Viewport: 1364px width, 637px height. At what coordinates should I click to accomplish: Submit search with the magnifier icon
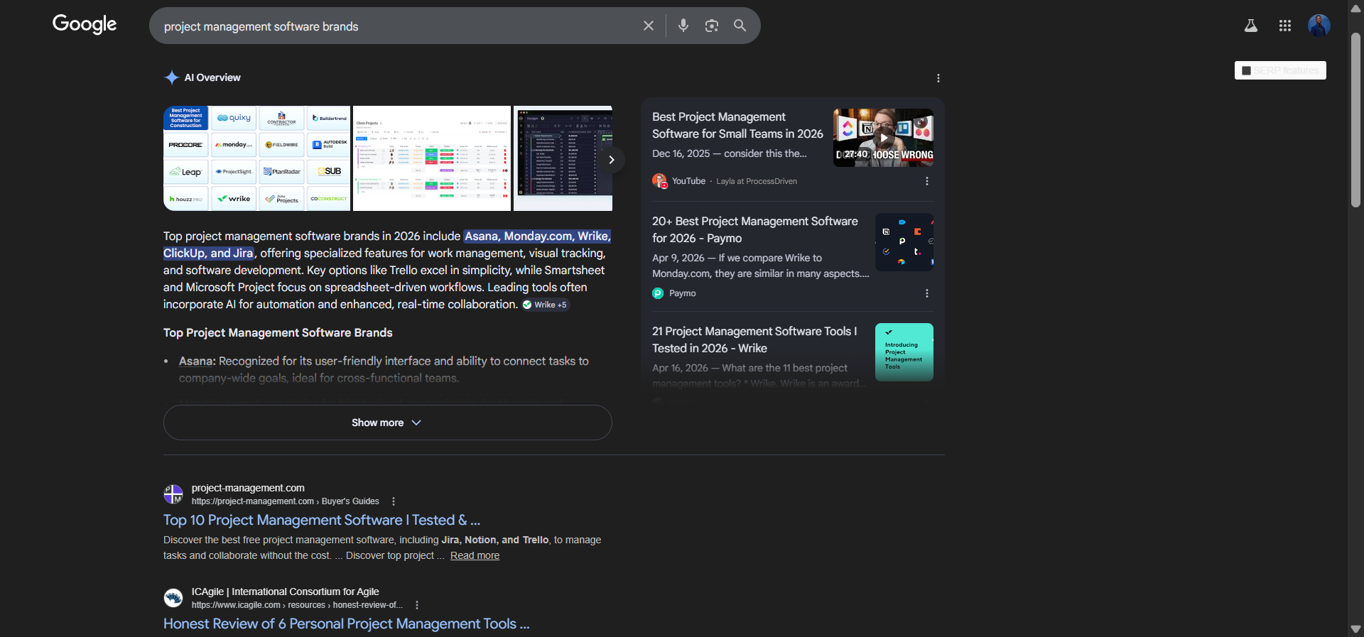pyautogui.click(x=740, y=26)
